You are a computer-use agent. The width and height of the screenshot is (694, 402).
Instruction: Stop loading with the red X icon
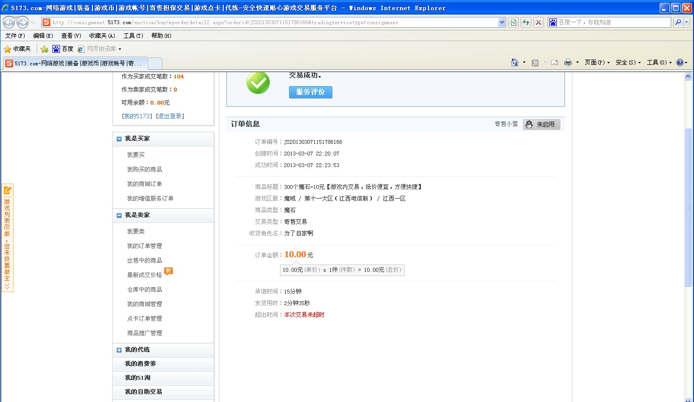[x=539, y=22]
